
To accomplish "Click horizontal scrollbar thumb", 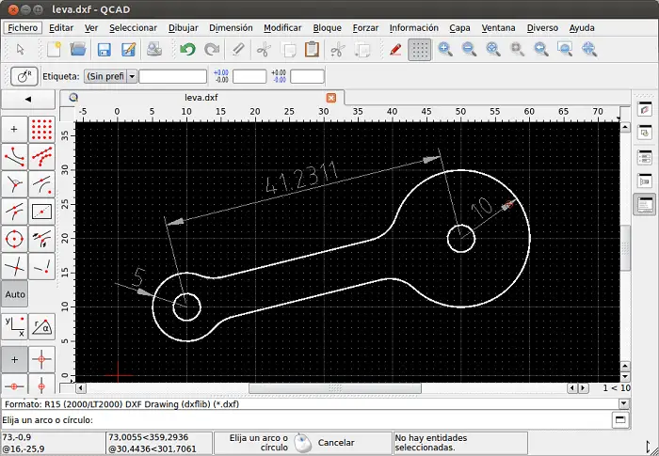I will pyautogui.click(x=335, y=388).
